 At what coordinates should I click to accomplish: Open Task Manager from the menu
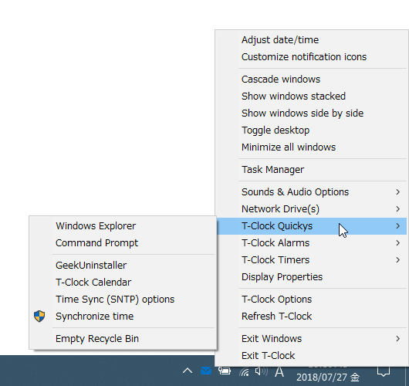[x=312, y=170]
